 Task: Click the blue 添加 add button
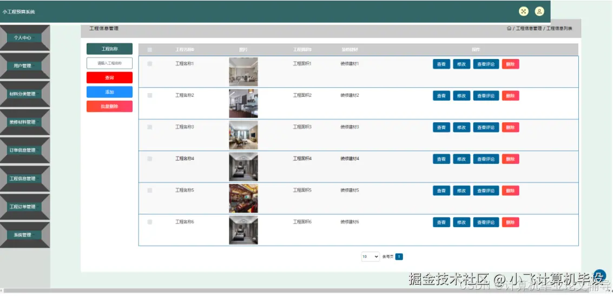109,92
